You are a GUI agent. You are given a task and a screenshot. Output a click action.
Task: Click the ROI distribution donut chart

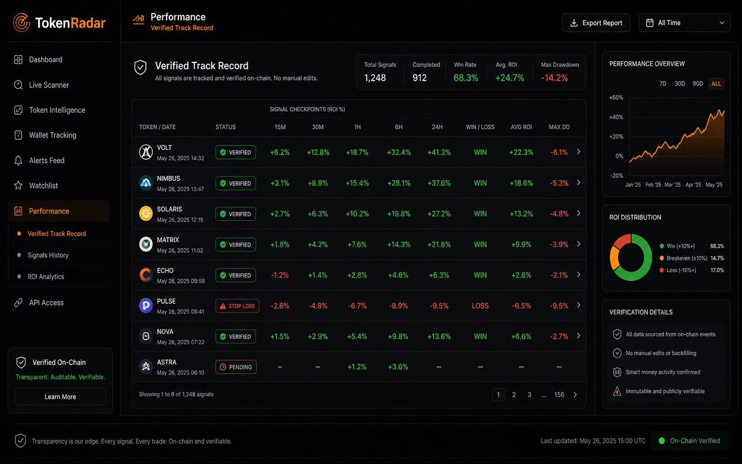point(631,257)
